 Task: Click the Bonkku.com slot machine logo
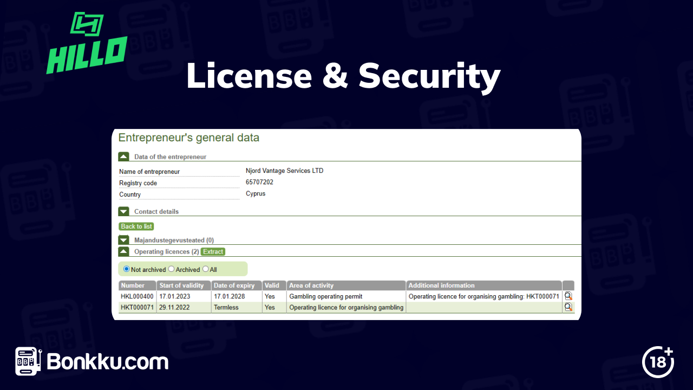(x=29, y=362)
